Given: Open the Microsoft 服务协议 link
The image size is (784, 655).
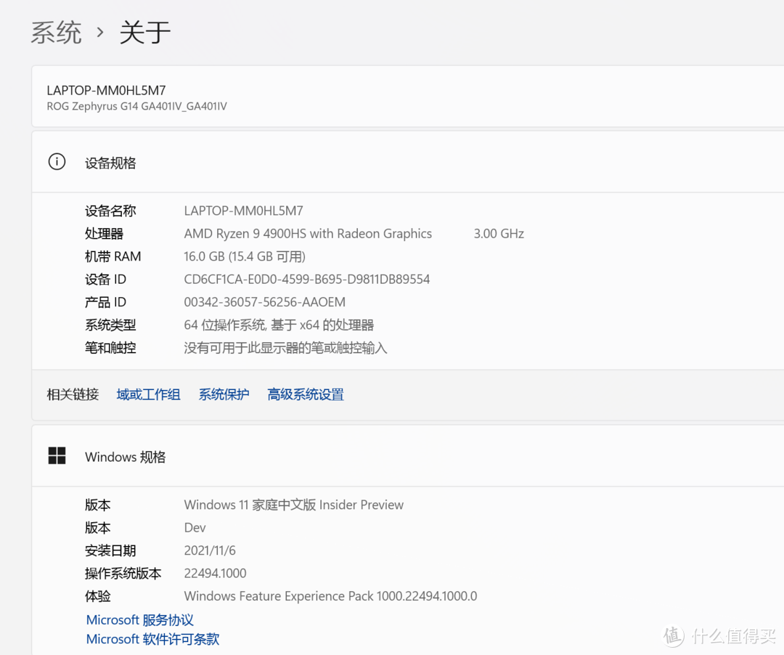Looking at the screenshot, I should coord(139,619).
